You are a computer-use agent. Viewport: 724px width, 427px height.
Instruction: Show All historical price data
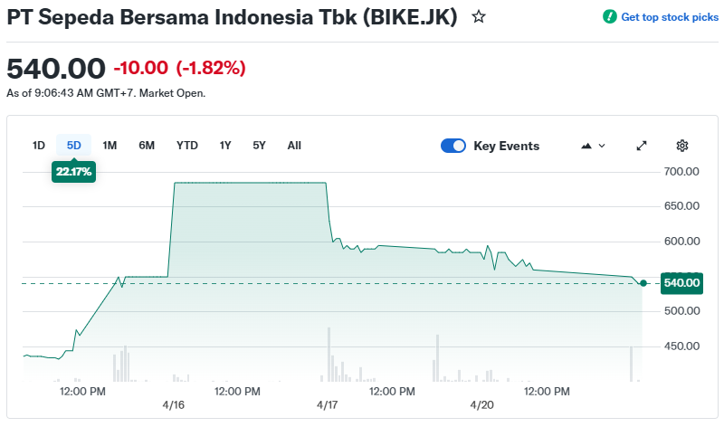point(294,146)
